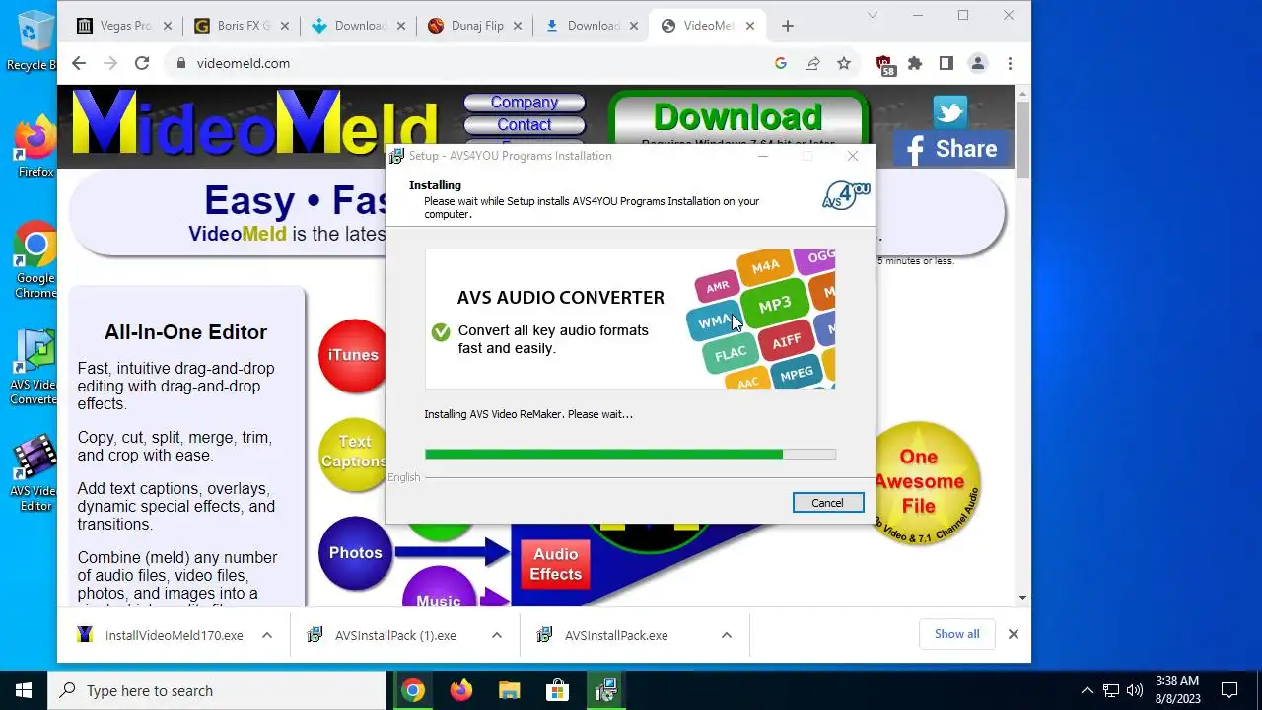1262x710 pixels.
Task: Click the AVS setup installer taskbar icon
Action: [x=605, y=690]
